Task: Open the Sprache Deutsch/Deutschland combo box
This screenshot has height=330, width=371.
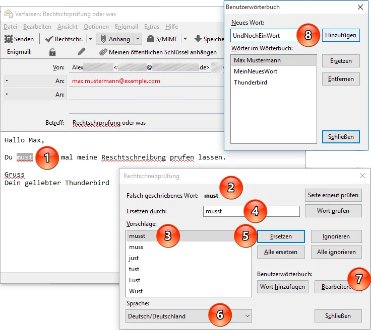Action: [x=189, y=316]
